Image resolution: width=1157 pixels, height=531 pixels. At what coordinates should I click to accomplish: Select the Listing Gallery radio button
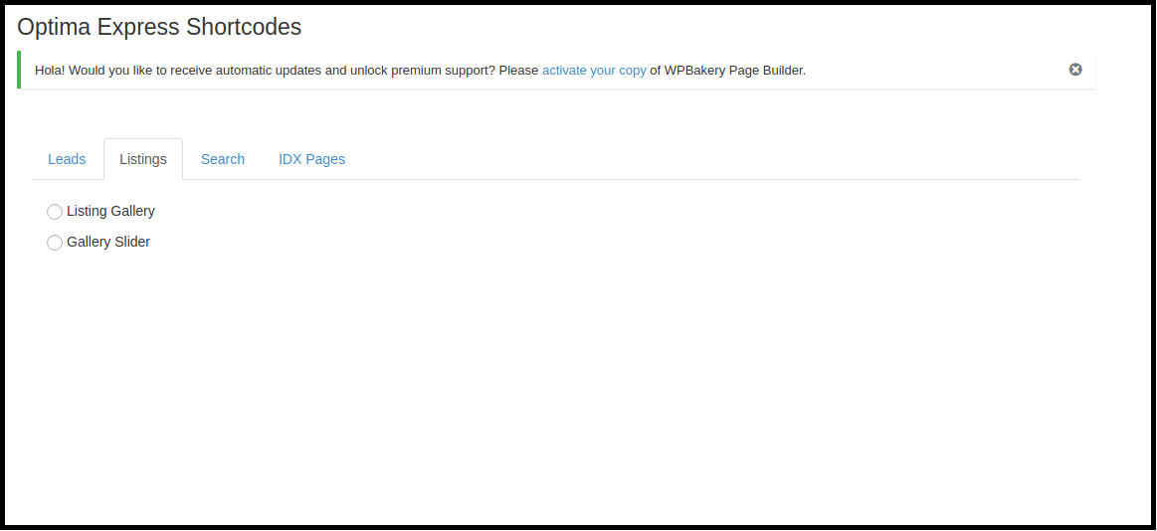coord(55,212)
